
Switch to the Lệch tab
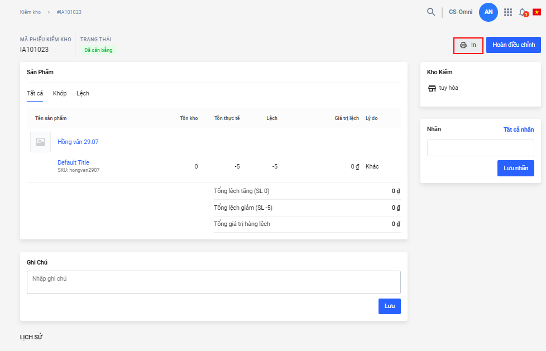coord(83,93)
